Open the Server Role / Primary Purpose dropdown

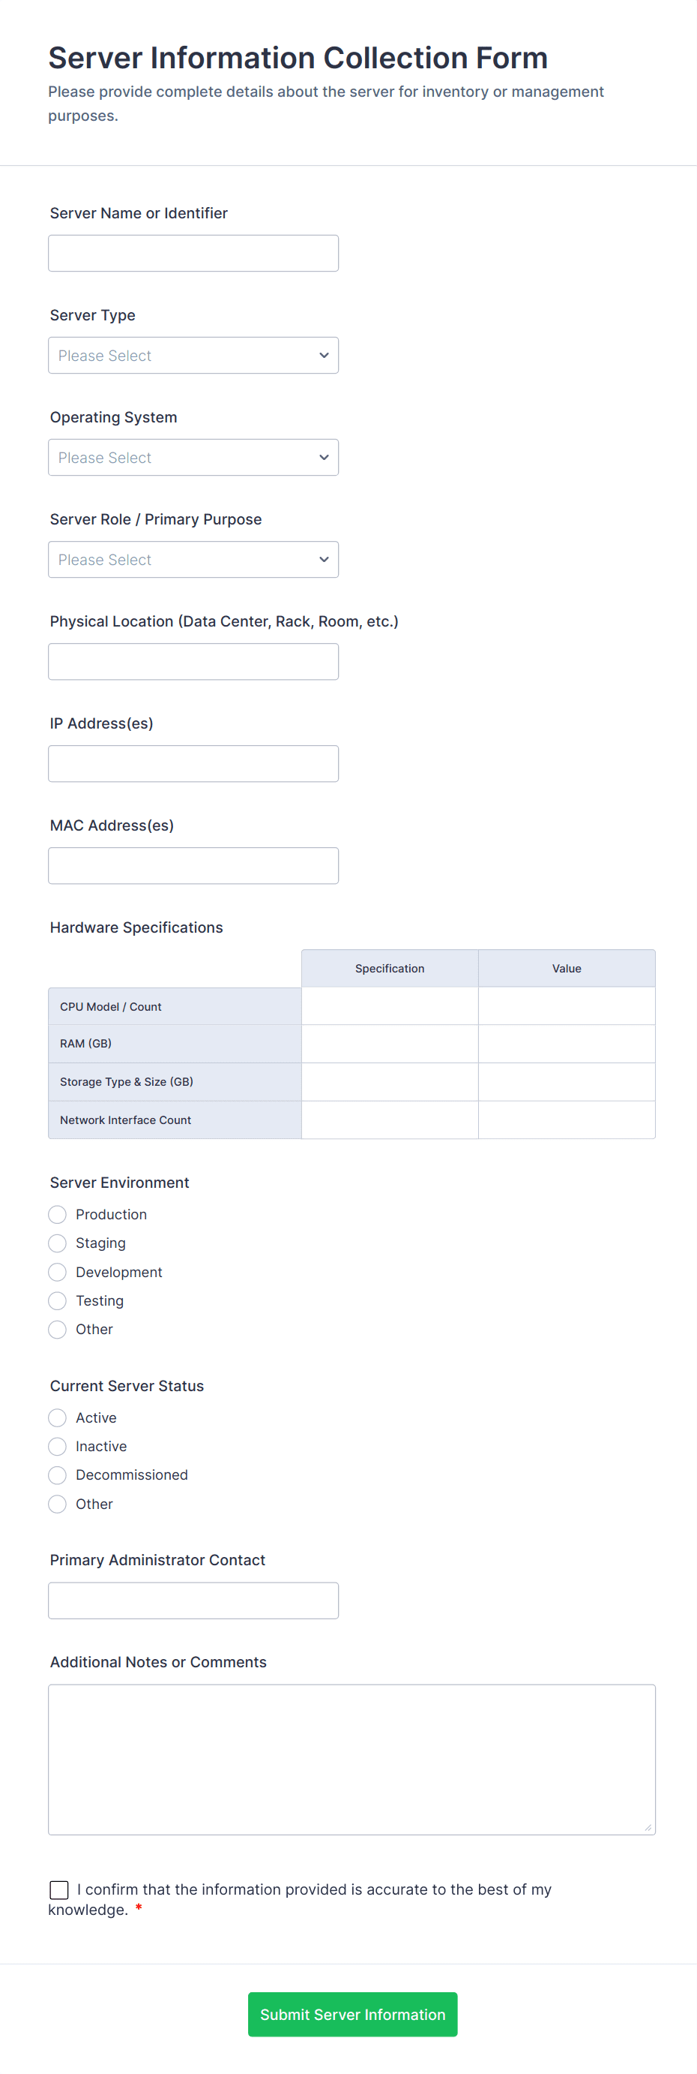[193, 559]
